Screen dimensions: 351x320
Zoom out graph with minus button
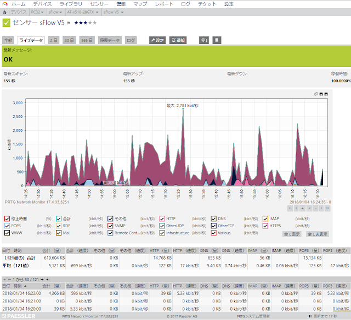pyautogui.click(x=316, y=209)
